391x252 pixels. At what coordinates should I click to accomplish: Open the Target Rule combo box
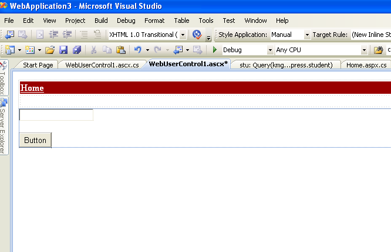[x=371, y=35]
